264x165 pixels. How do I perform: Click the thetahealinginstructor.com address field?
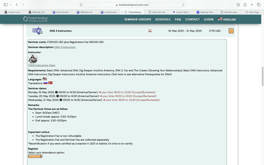[132, 5]
